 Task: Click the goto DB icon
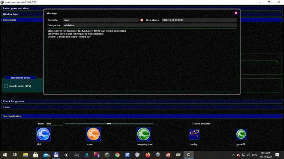tap(241, 134)
